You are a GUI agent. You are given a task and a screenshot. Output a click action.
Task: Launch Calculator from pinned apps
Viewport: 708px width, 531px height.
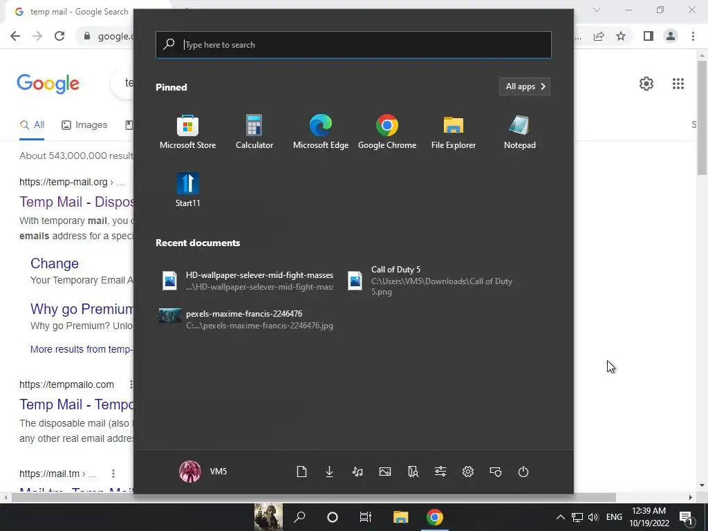click(254, 132)
